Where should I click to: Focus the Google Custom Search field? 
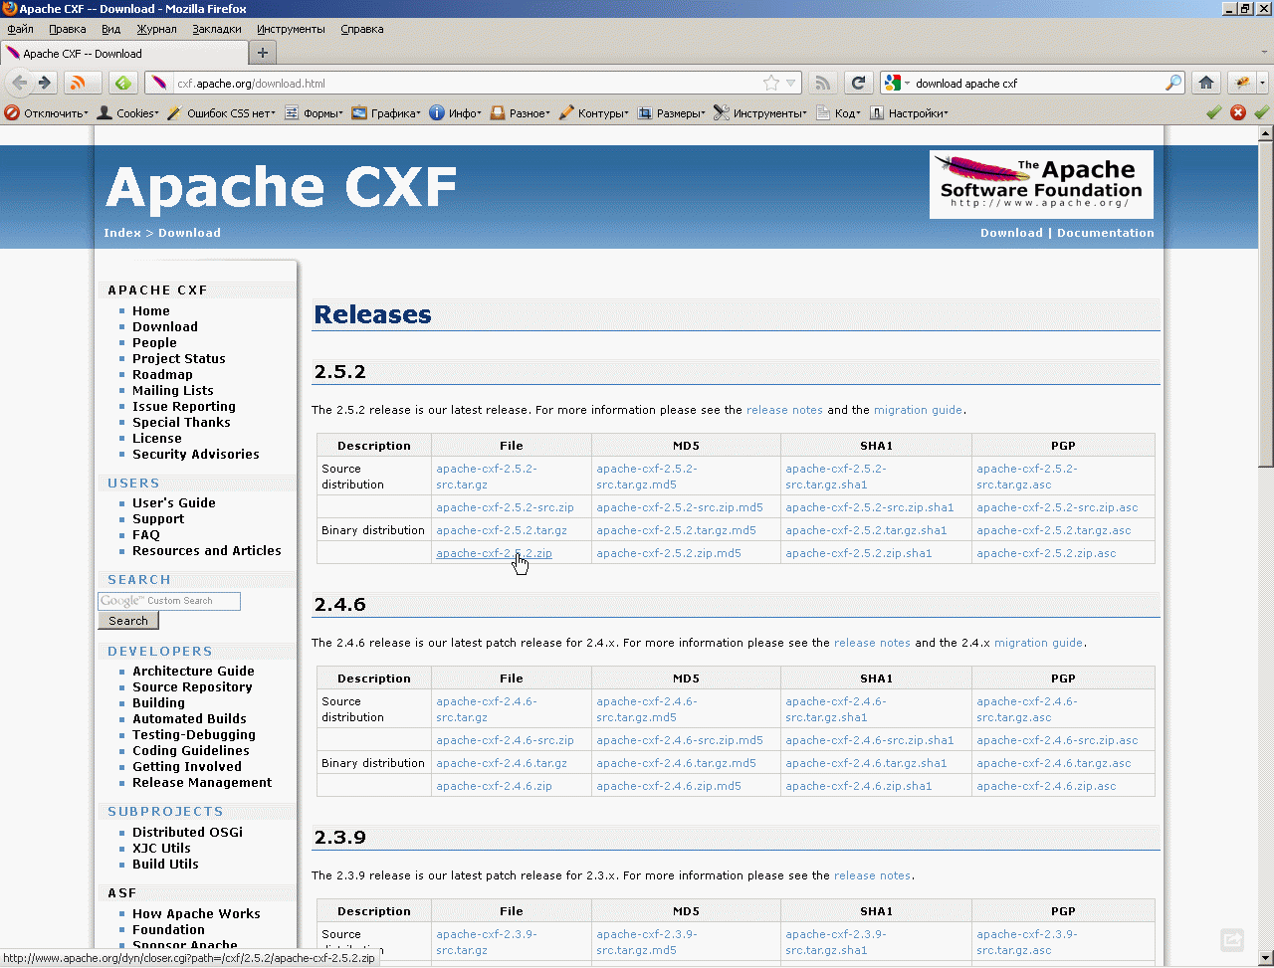(169, 601)
